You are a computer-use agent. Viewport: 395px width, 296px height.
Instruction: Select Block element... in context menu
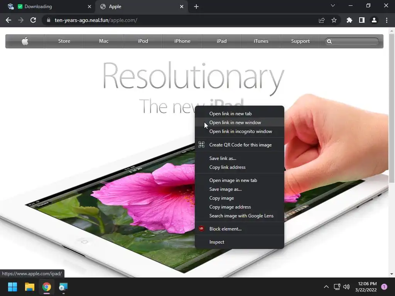pyautogui.click(x=240, y=229)
